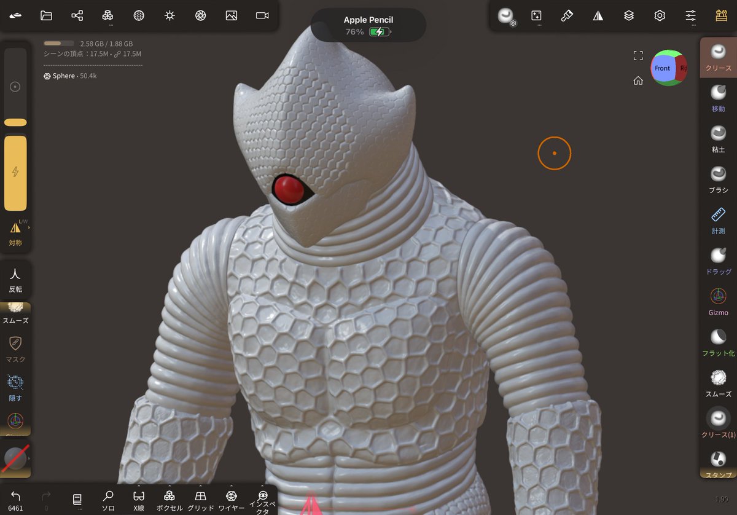The width and height of the screenshot is (737, 515).
Task: Open the interface sliders menu
Action: tap(691, 15)
